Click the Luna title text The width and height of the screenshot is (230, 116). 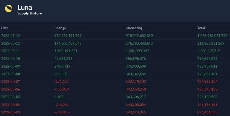coord(25,7)
